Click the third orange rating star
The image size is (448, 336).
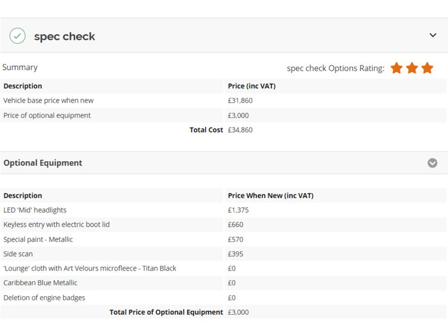pos(427,68)
